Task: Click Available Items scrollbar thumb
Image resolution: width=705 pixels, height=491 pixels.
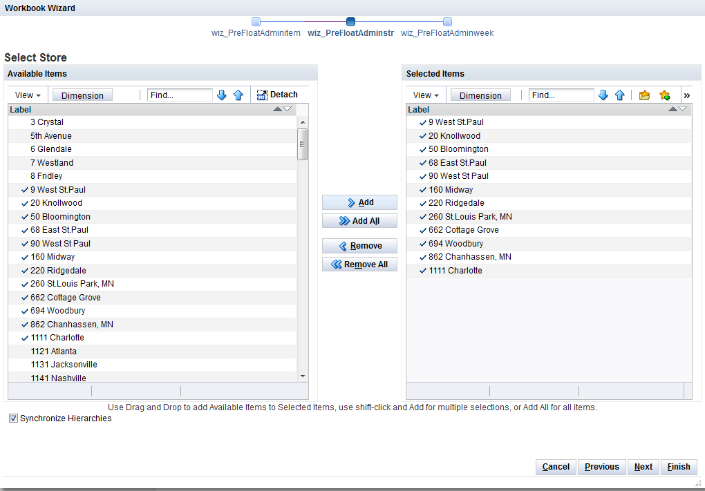Action: point(303,144)
